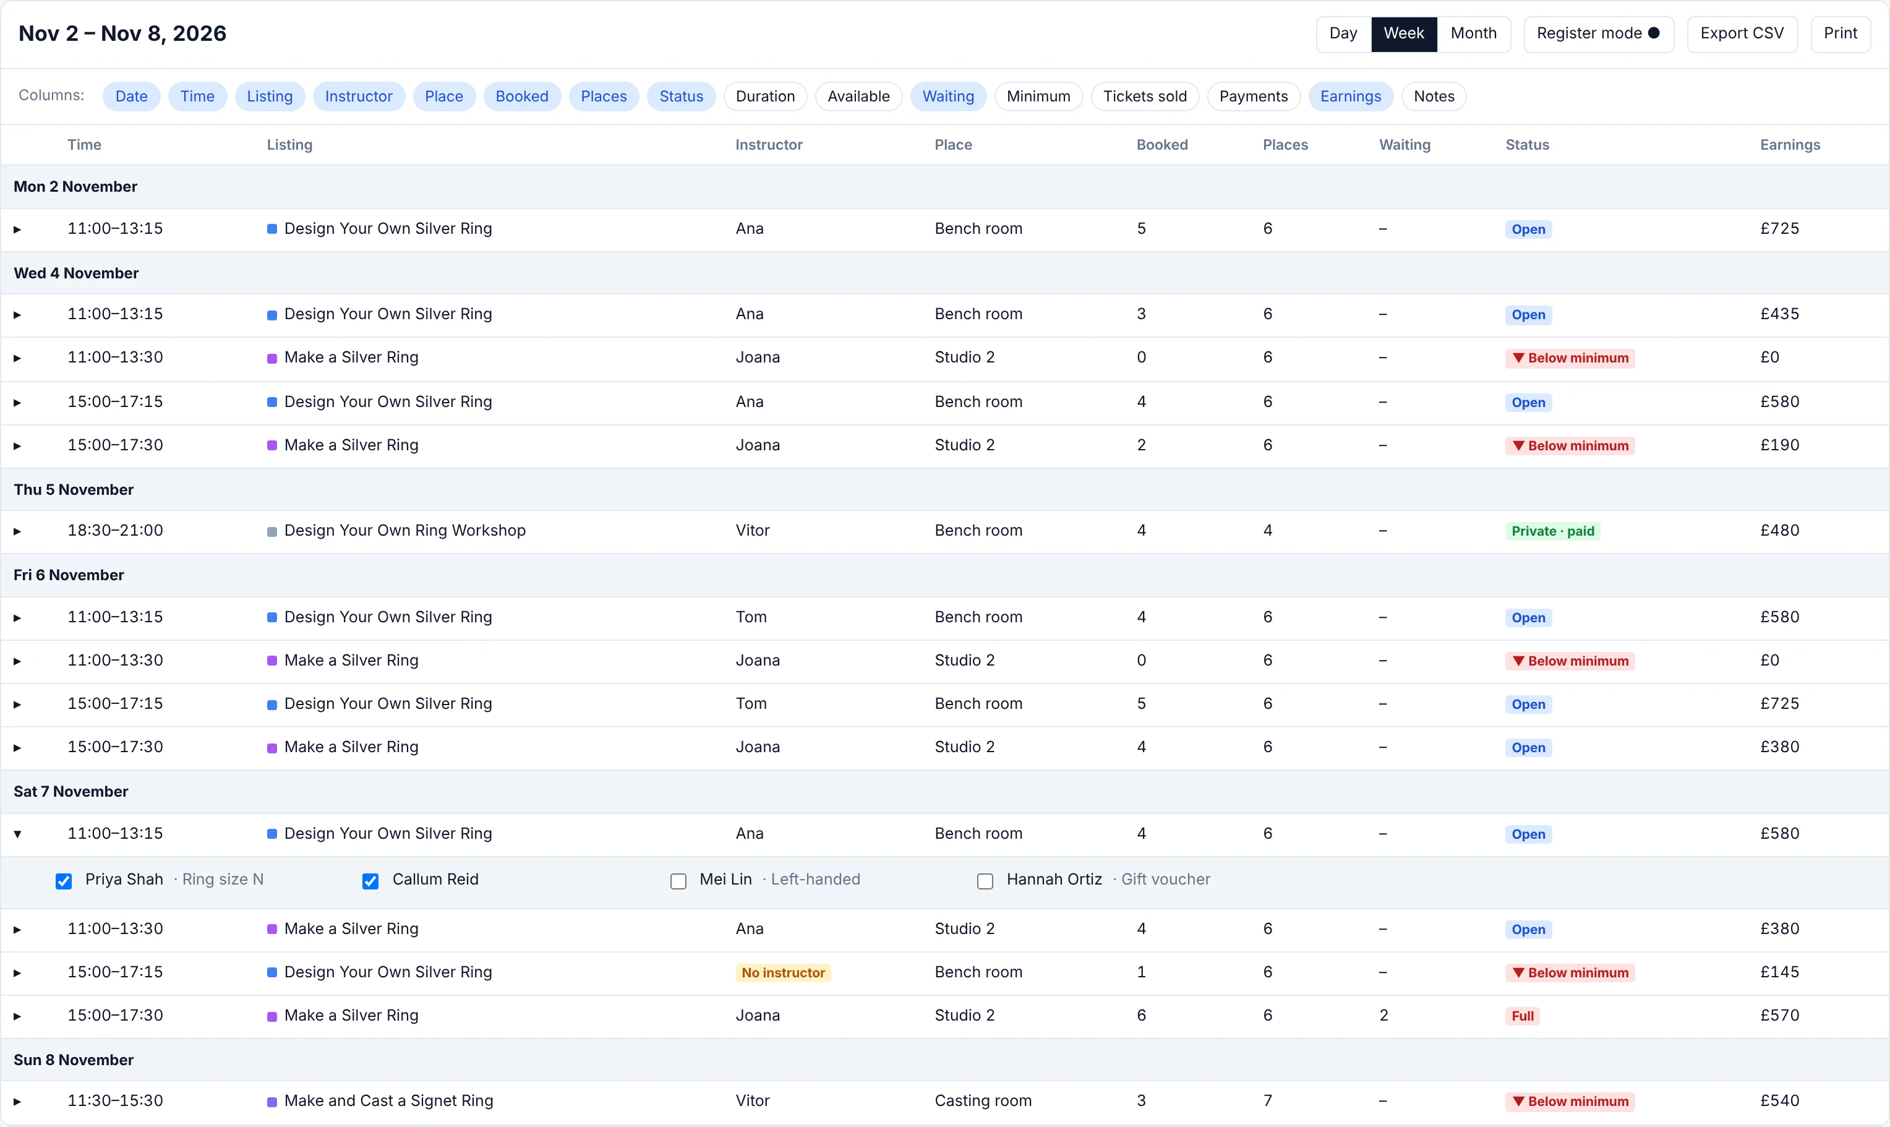Click the Booked column header
Screen dimensions: 1890x1127
(x=1162, y=144)
